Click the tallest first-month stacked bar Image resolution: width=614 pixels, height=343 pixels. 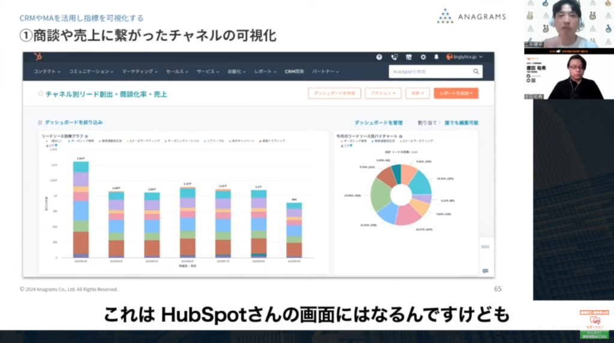(81, 210)
